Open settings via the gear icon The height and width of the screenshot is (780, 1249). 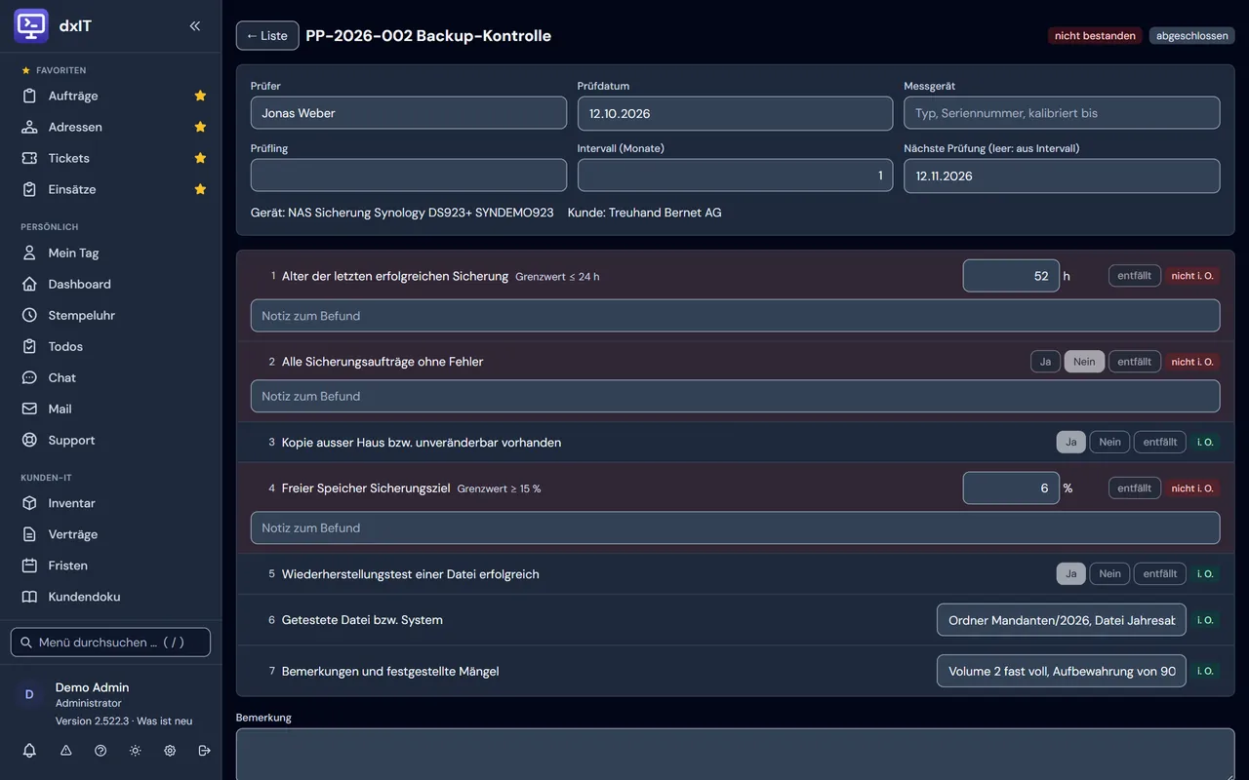170,751
